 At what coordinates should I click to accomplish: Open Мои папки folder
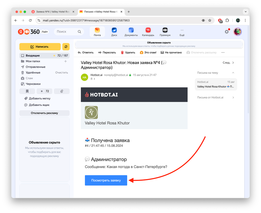[x=33, y=61]
